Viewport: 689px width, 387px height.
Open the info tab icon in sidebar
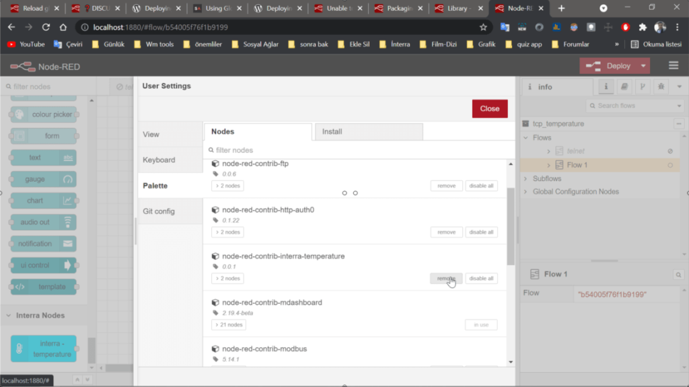606,87
